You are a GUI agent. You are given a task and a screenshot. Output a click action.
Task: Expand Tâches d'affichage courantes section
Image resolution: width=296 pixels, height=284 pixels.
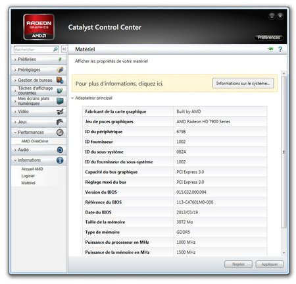point(15,90)
